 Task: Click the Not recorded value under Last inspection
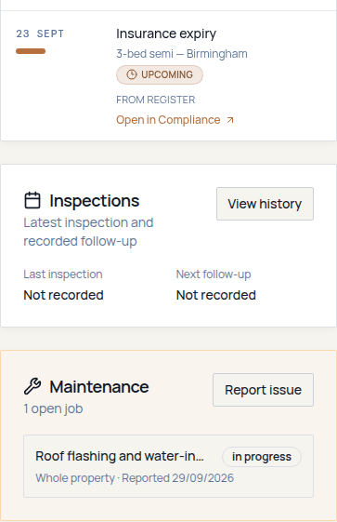click(x=63, y=295)
